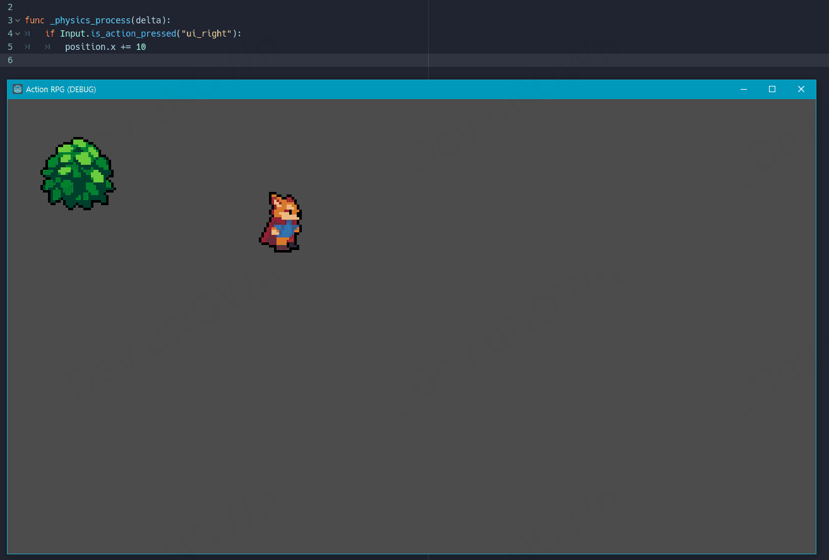Click line number 6 in the gutter
This screenshot has width=829, height=560.
[x=10, y=60]
